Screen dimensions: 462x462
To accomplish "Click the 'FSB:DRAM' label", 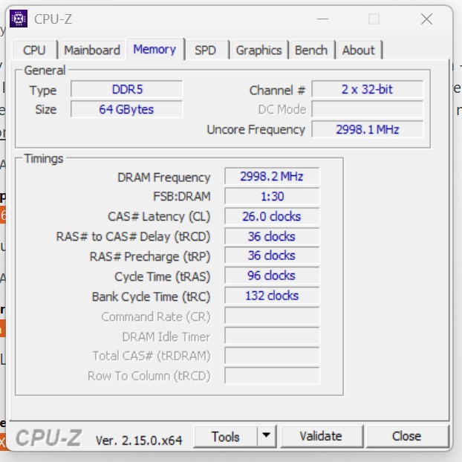I will (182, 197).
